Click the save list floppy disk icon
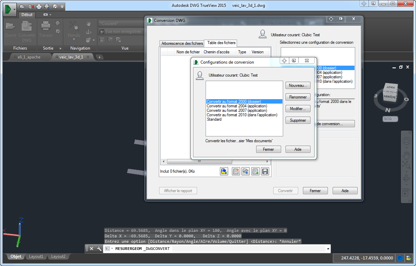The width and height of the screenshot is (416, 266). (x=265, y=171)
